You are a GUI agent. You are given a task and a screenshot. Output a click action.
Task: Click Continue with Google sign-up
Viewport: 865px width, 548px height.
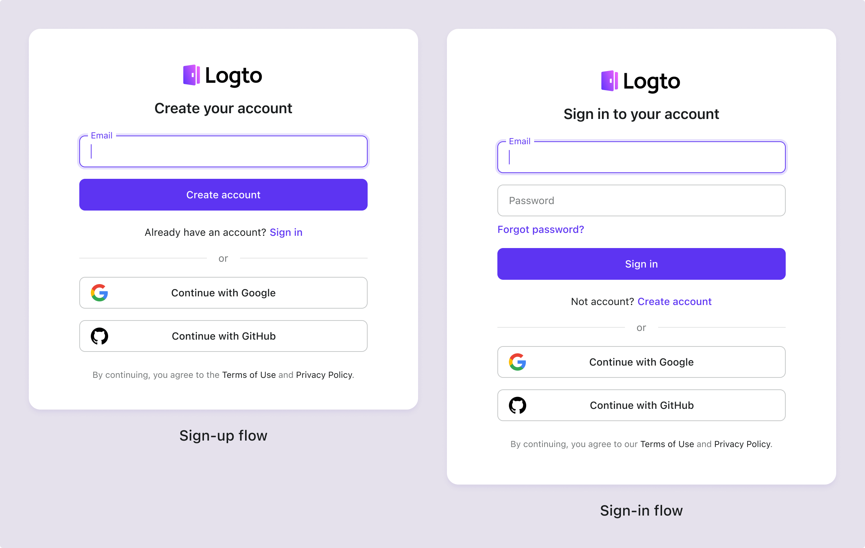tap(222, 292)
